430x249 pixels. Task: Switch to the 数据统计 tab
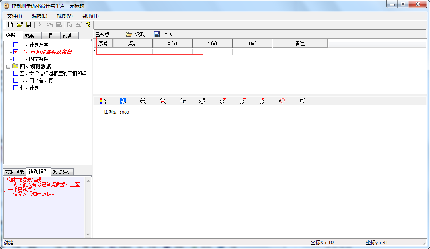tap(62, 172)
